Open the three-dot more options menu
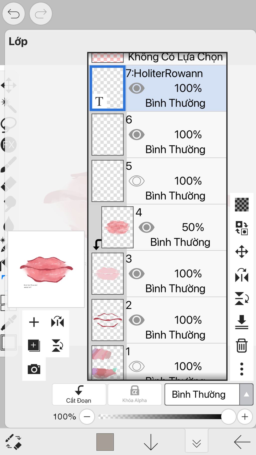 tap(242, 369)
